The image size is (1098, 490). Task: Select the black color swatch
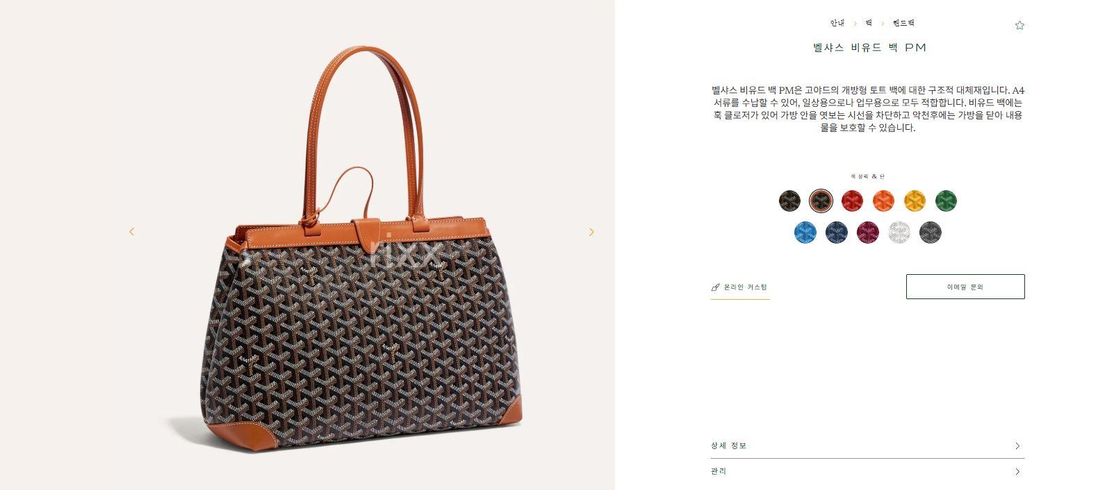click(x=789, y=201)
